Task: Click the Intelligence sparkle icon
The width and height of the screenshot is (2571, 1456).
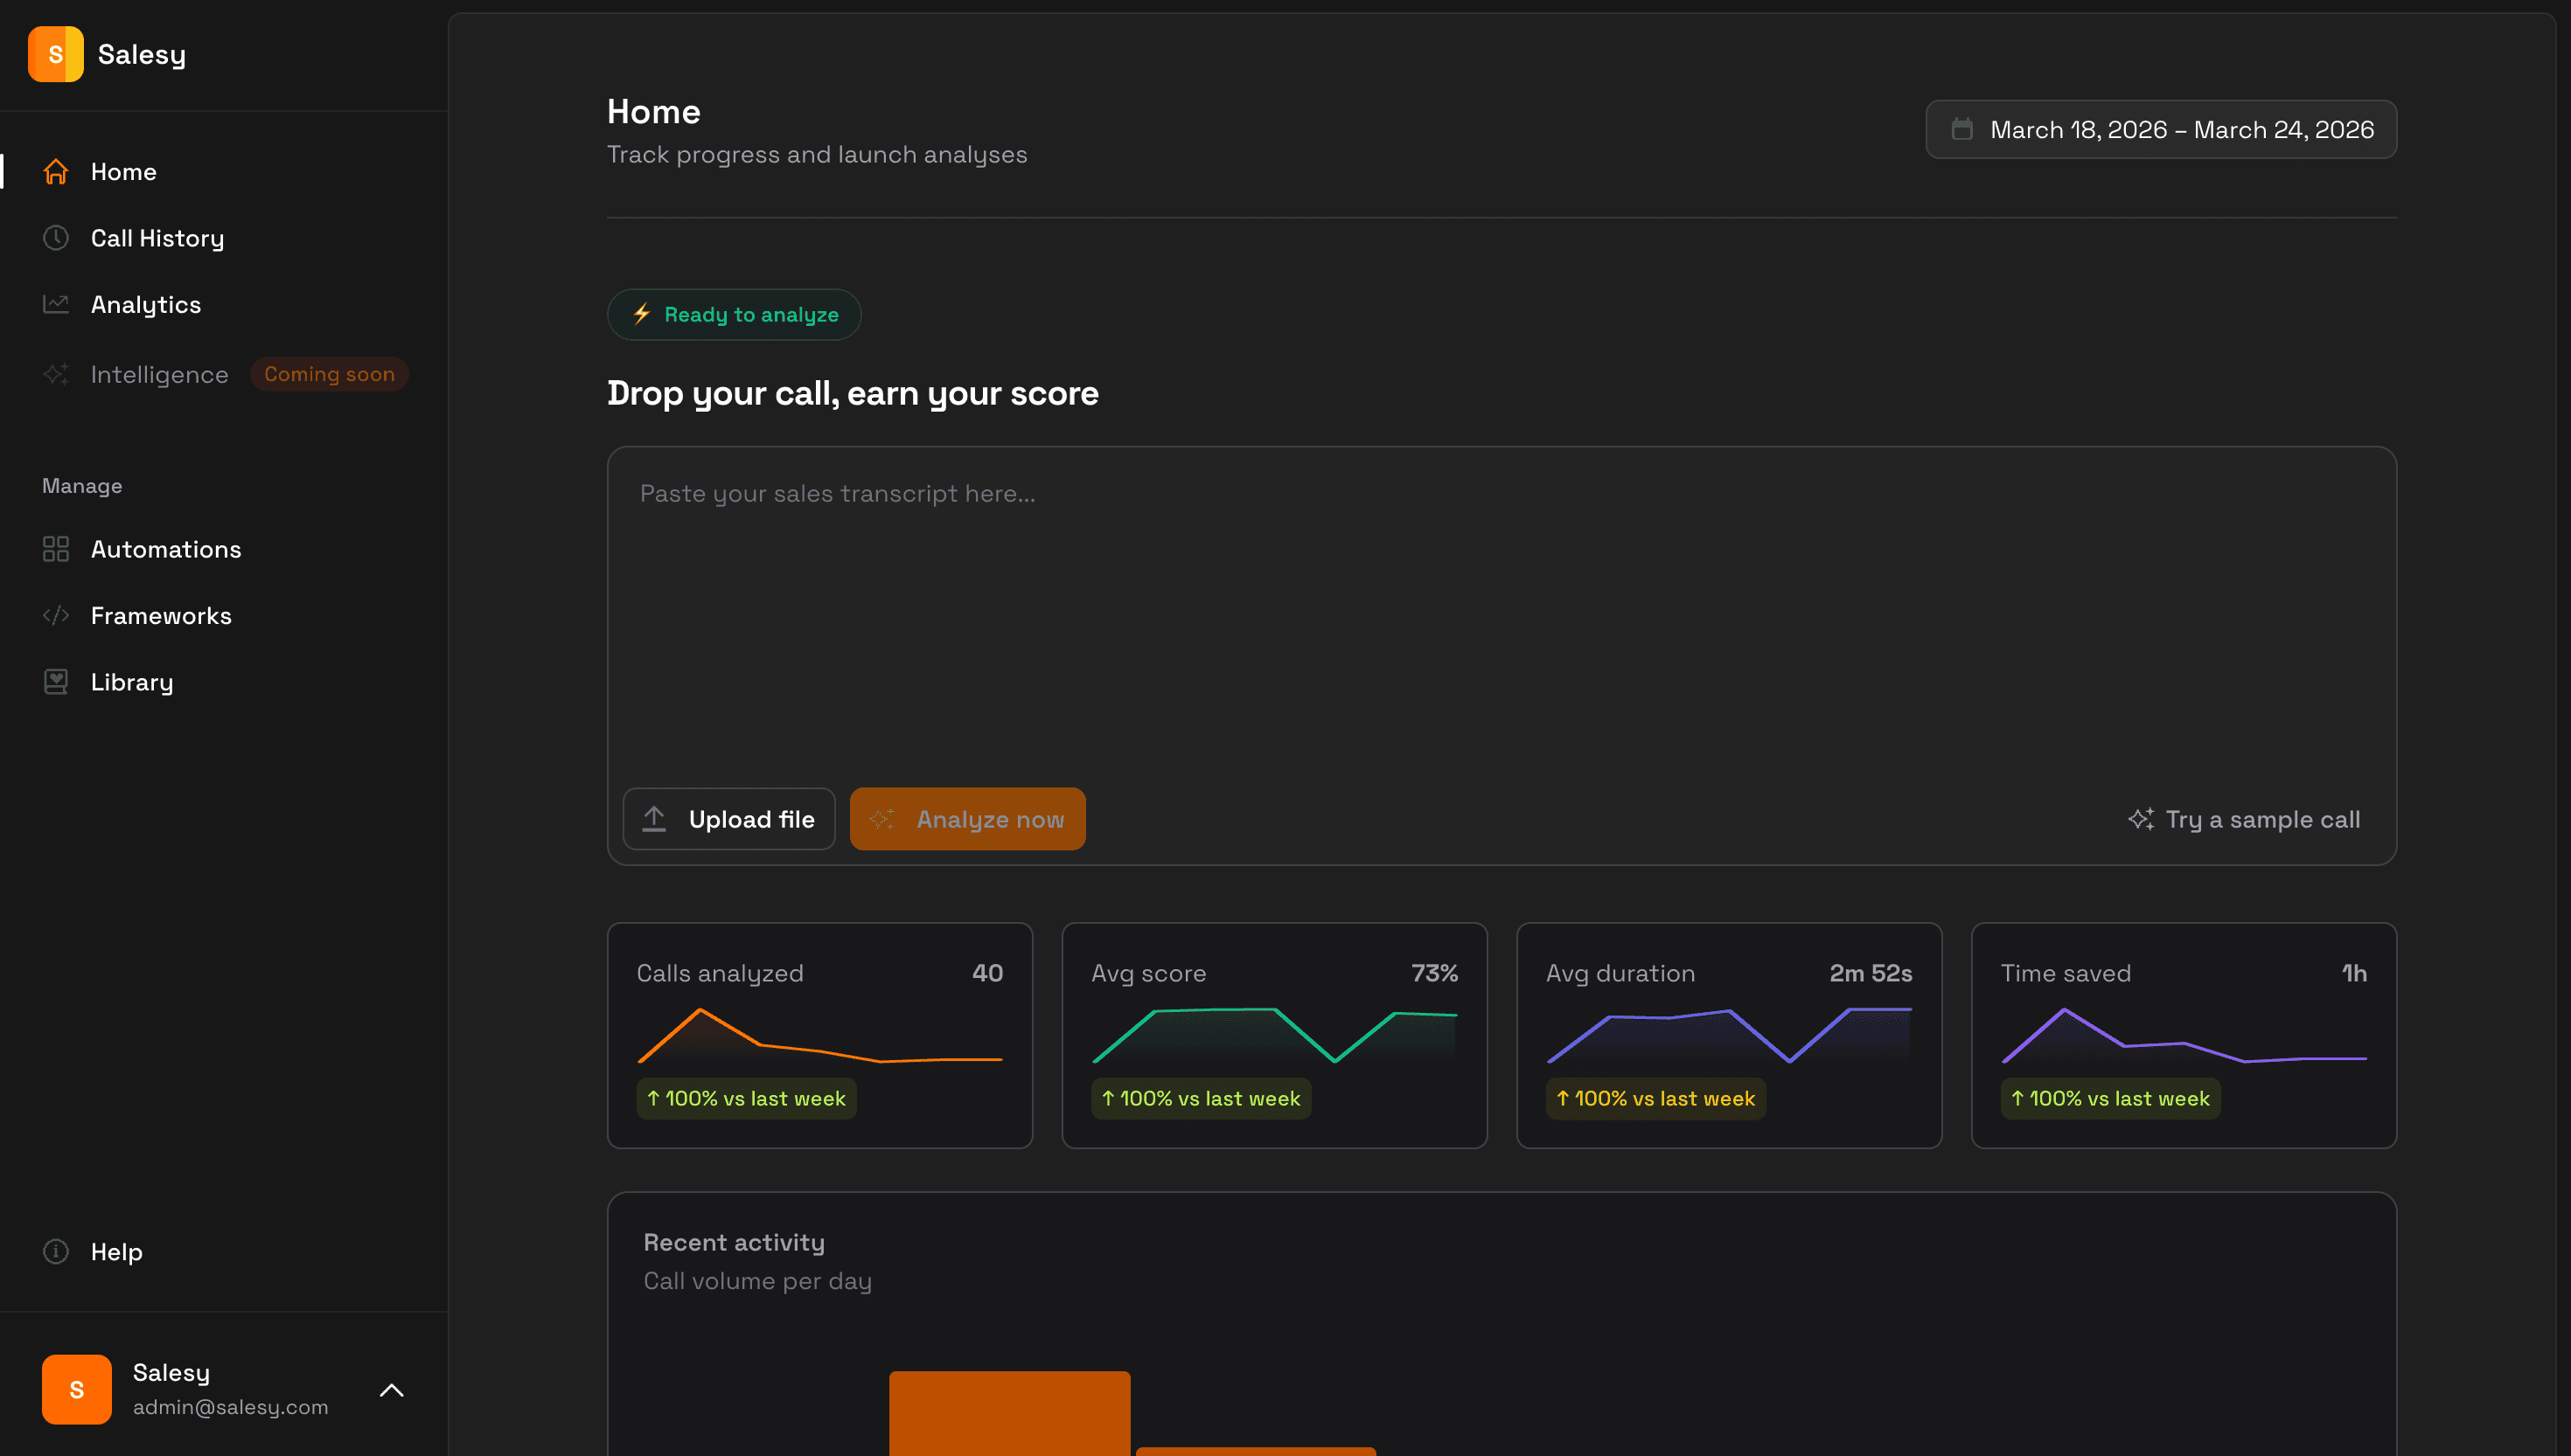Action: (x=55, y=374)
